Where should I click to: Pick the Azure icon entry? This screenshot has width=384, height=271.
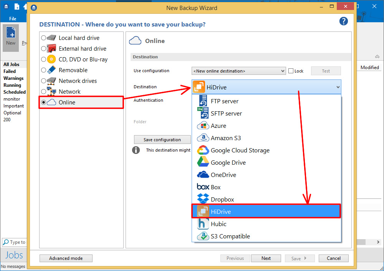[203, 126]
